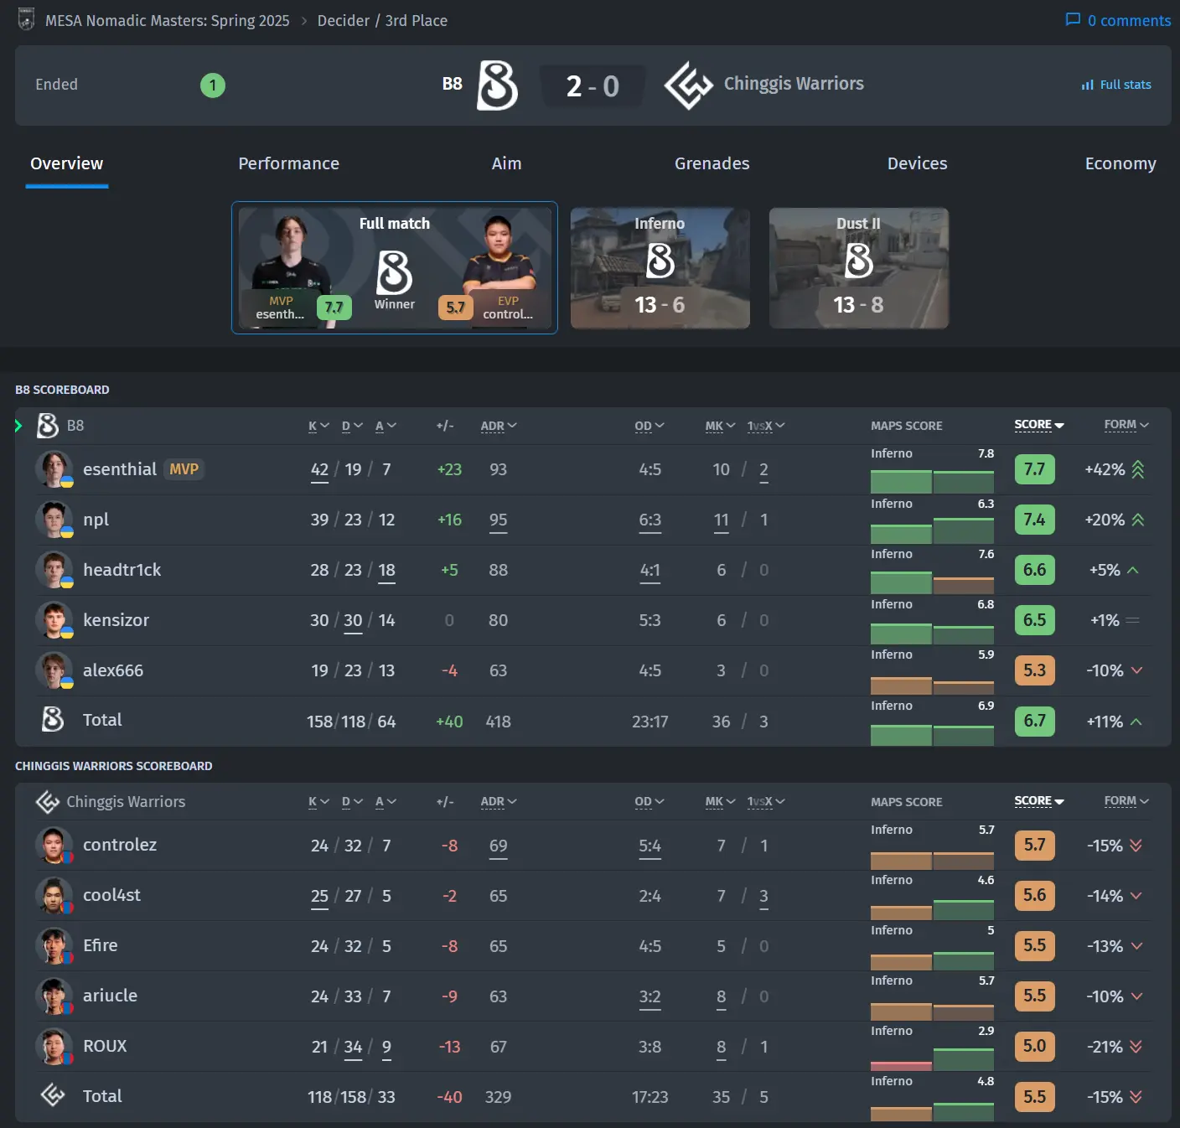Sort B8 scoreboard by A column
This screenshot has width=1180, height=1128.
click(x=386, y=426)
